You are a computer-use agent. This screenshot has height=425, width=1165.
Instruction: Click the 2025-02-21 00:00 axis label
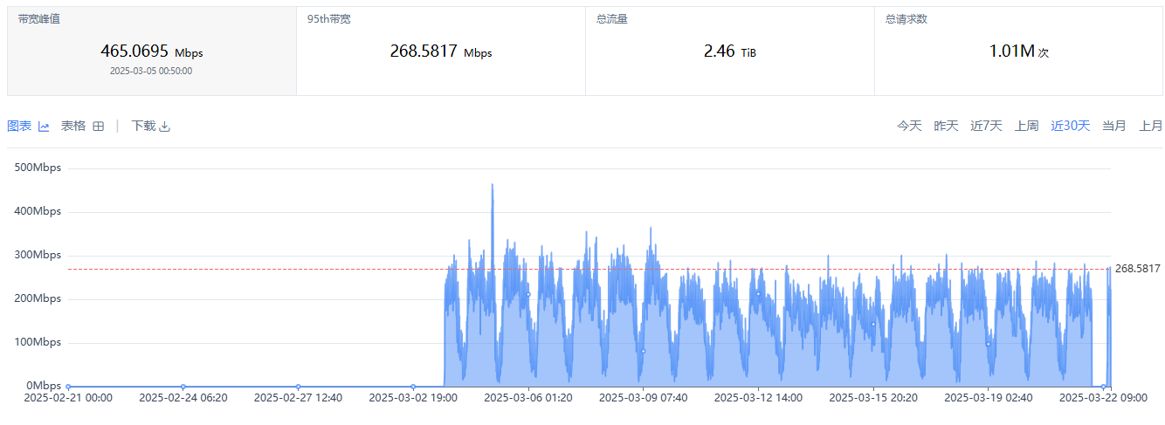(x=68, y=398)
